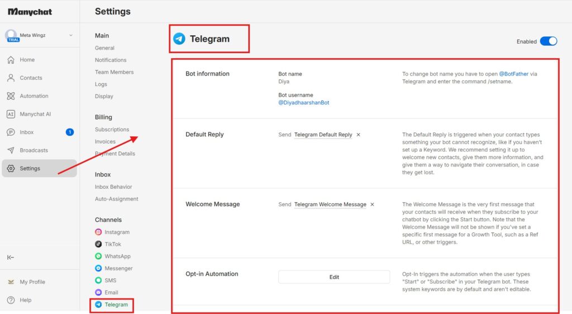Open the Contacts person icon
572x314 pixels.
pyautogui.click(x=11, y=78)
